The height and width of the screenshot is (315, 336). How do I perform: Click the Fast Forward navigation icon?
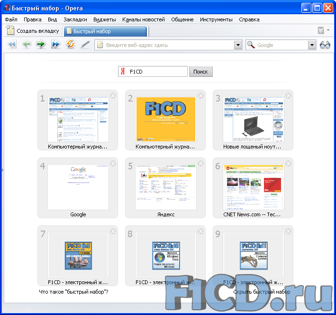(56, 45)
